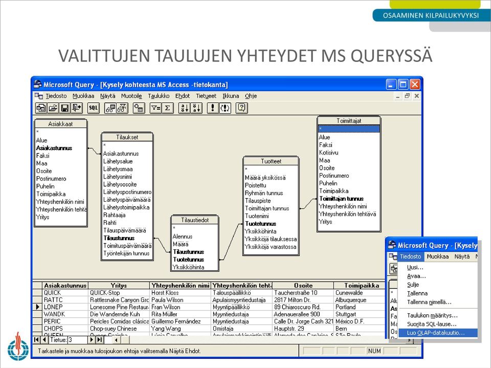Click the Open Query folder icon

click(x=53, y=108)
